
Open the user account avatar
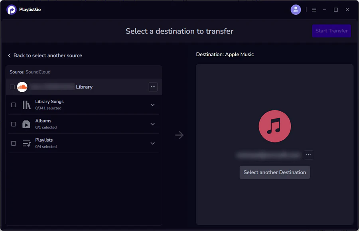pos(296,10)
